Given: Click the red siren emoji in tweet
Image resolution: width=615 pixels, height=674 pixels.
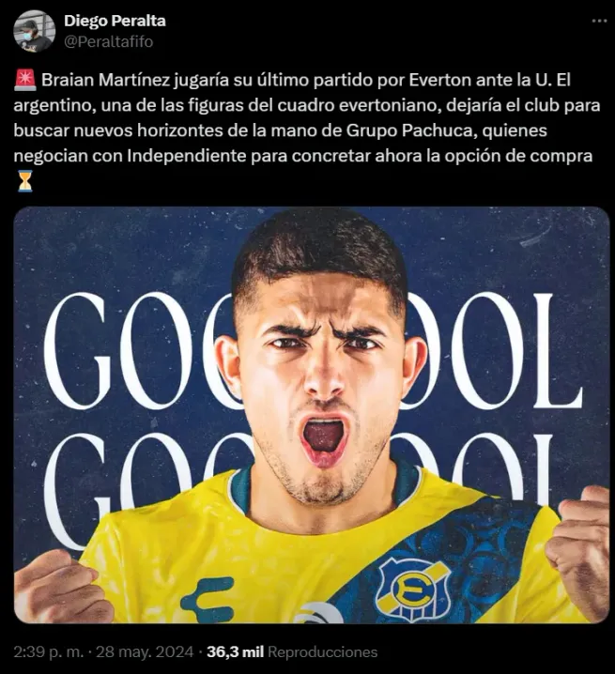Looking at the screenshot, I should click(x=25, y=81).
